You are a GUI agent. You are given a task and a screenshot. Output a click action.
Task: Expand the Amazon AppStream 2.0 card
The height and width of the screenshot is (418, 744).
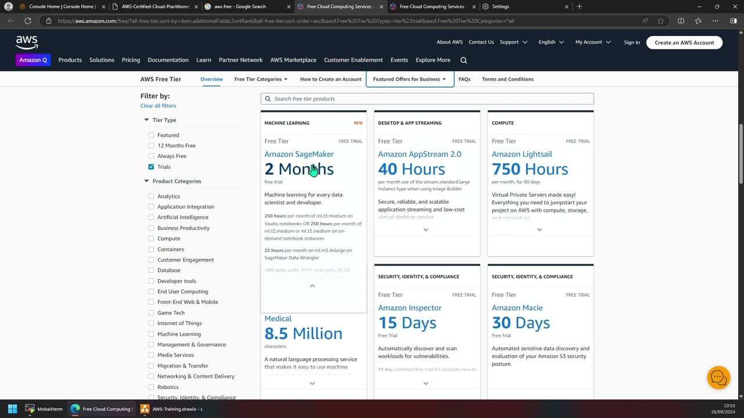coord(425,230)
